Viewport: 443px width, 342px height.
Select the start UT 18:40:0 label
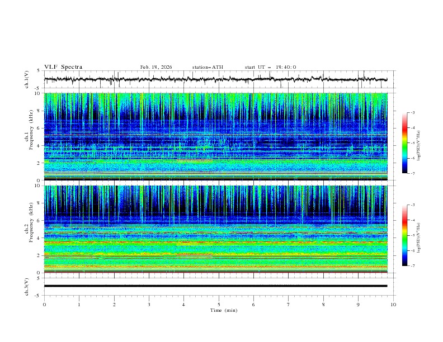(x=270, y=67)
